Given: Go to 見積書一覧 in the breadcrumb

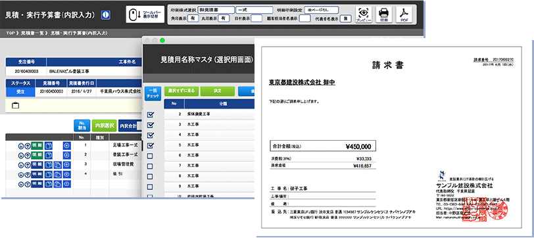Looking at the screenshot, I should (x=32, y=33).
